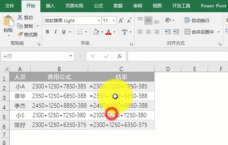Select column B header
The image size is (228, 145).
point(59,69)
